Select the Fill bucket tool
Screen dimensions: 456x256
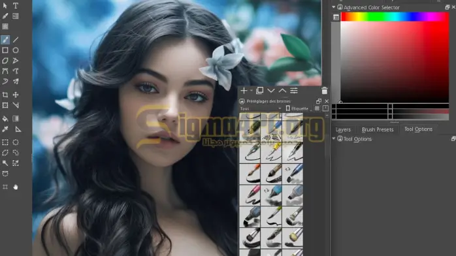(5, 119)
